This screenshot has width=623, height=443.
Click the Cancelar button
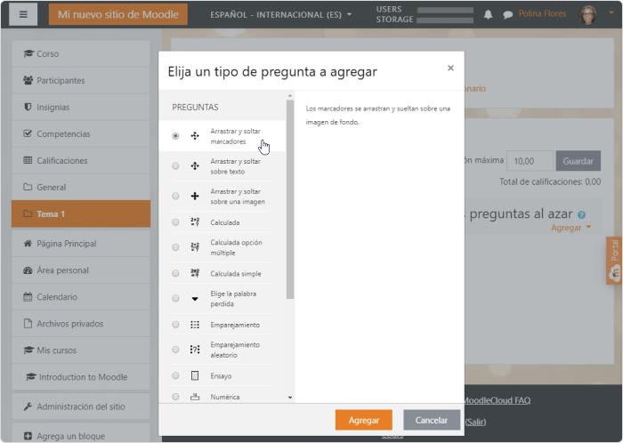click(x=432, y=420)
